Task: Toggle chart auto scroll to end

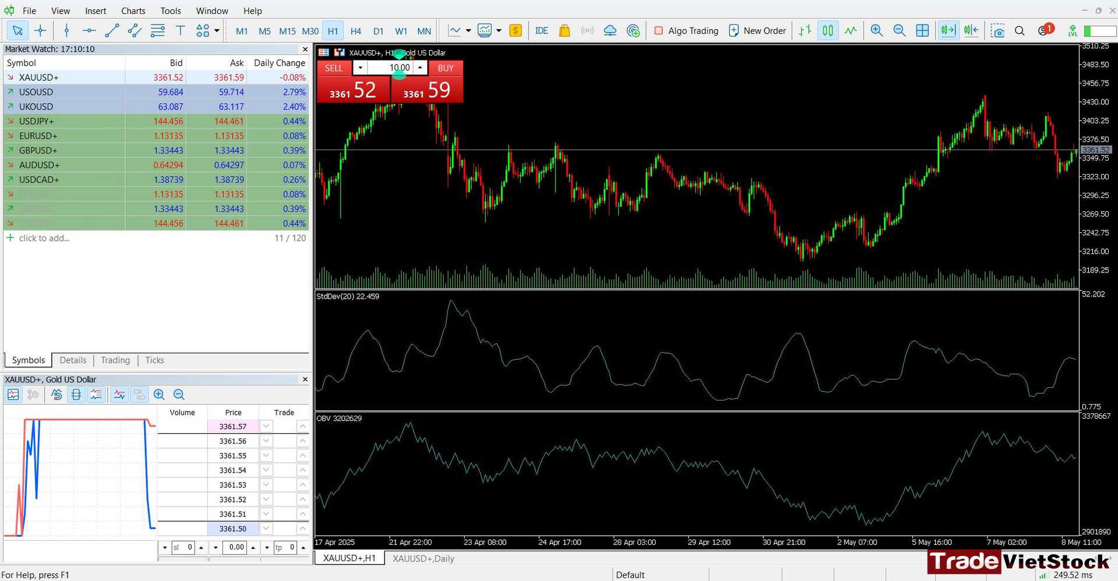Action: click(948, 30)
